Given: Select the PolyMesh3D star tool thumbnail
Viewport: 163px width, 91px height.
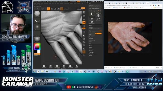Looking at the screenshot, I should point(92,19).
